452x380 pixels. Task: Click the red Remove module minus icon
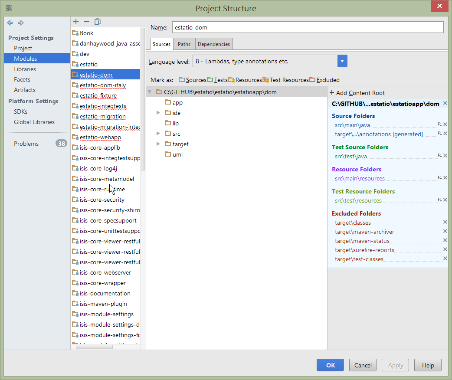coord(87,22)
